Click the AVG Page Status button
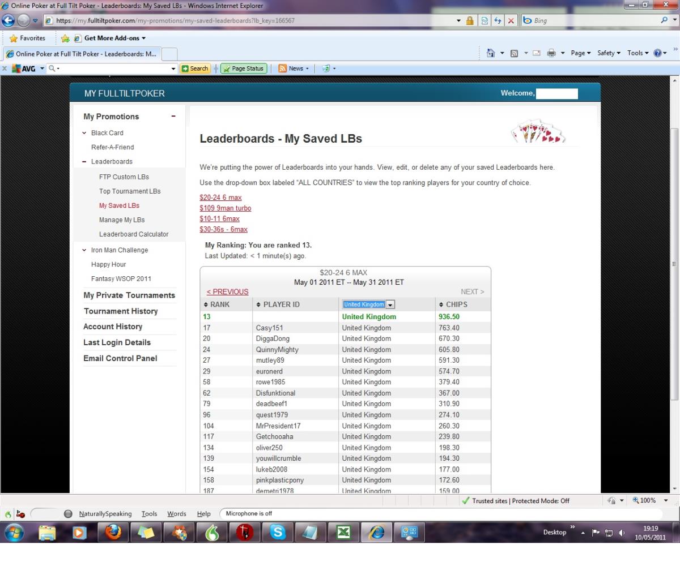The image size is (680, 562). pyautogui.click(x=243, y=68)
